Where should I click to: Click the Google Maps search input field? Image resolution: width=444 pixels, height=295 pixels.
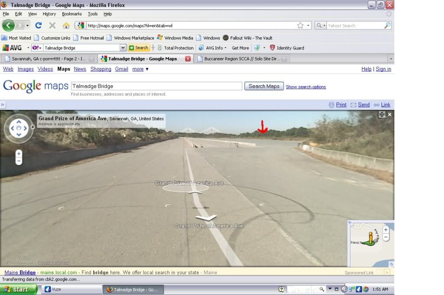click(x=156, y=86)
